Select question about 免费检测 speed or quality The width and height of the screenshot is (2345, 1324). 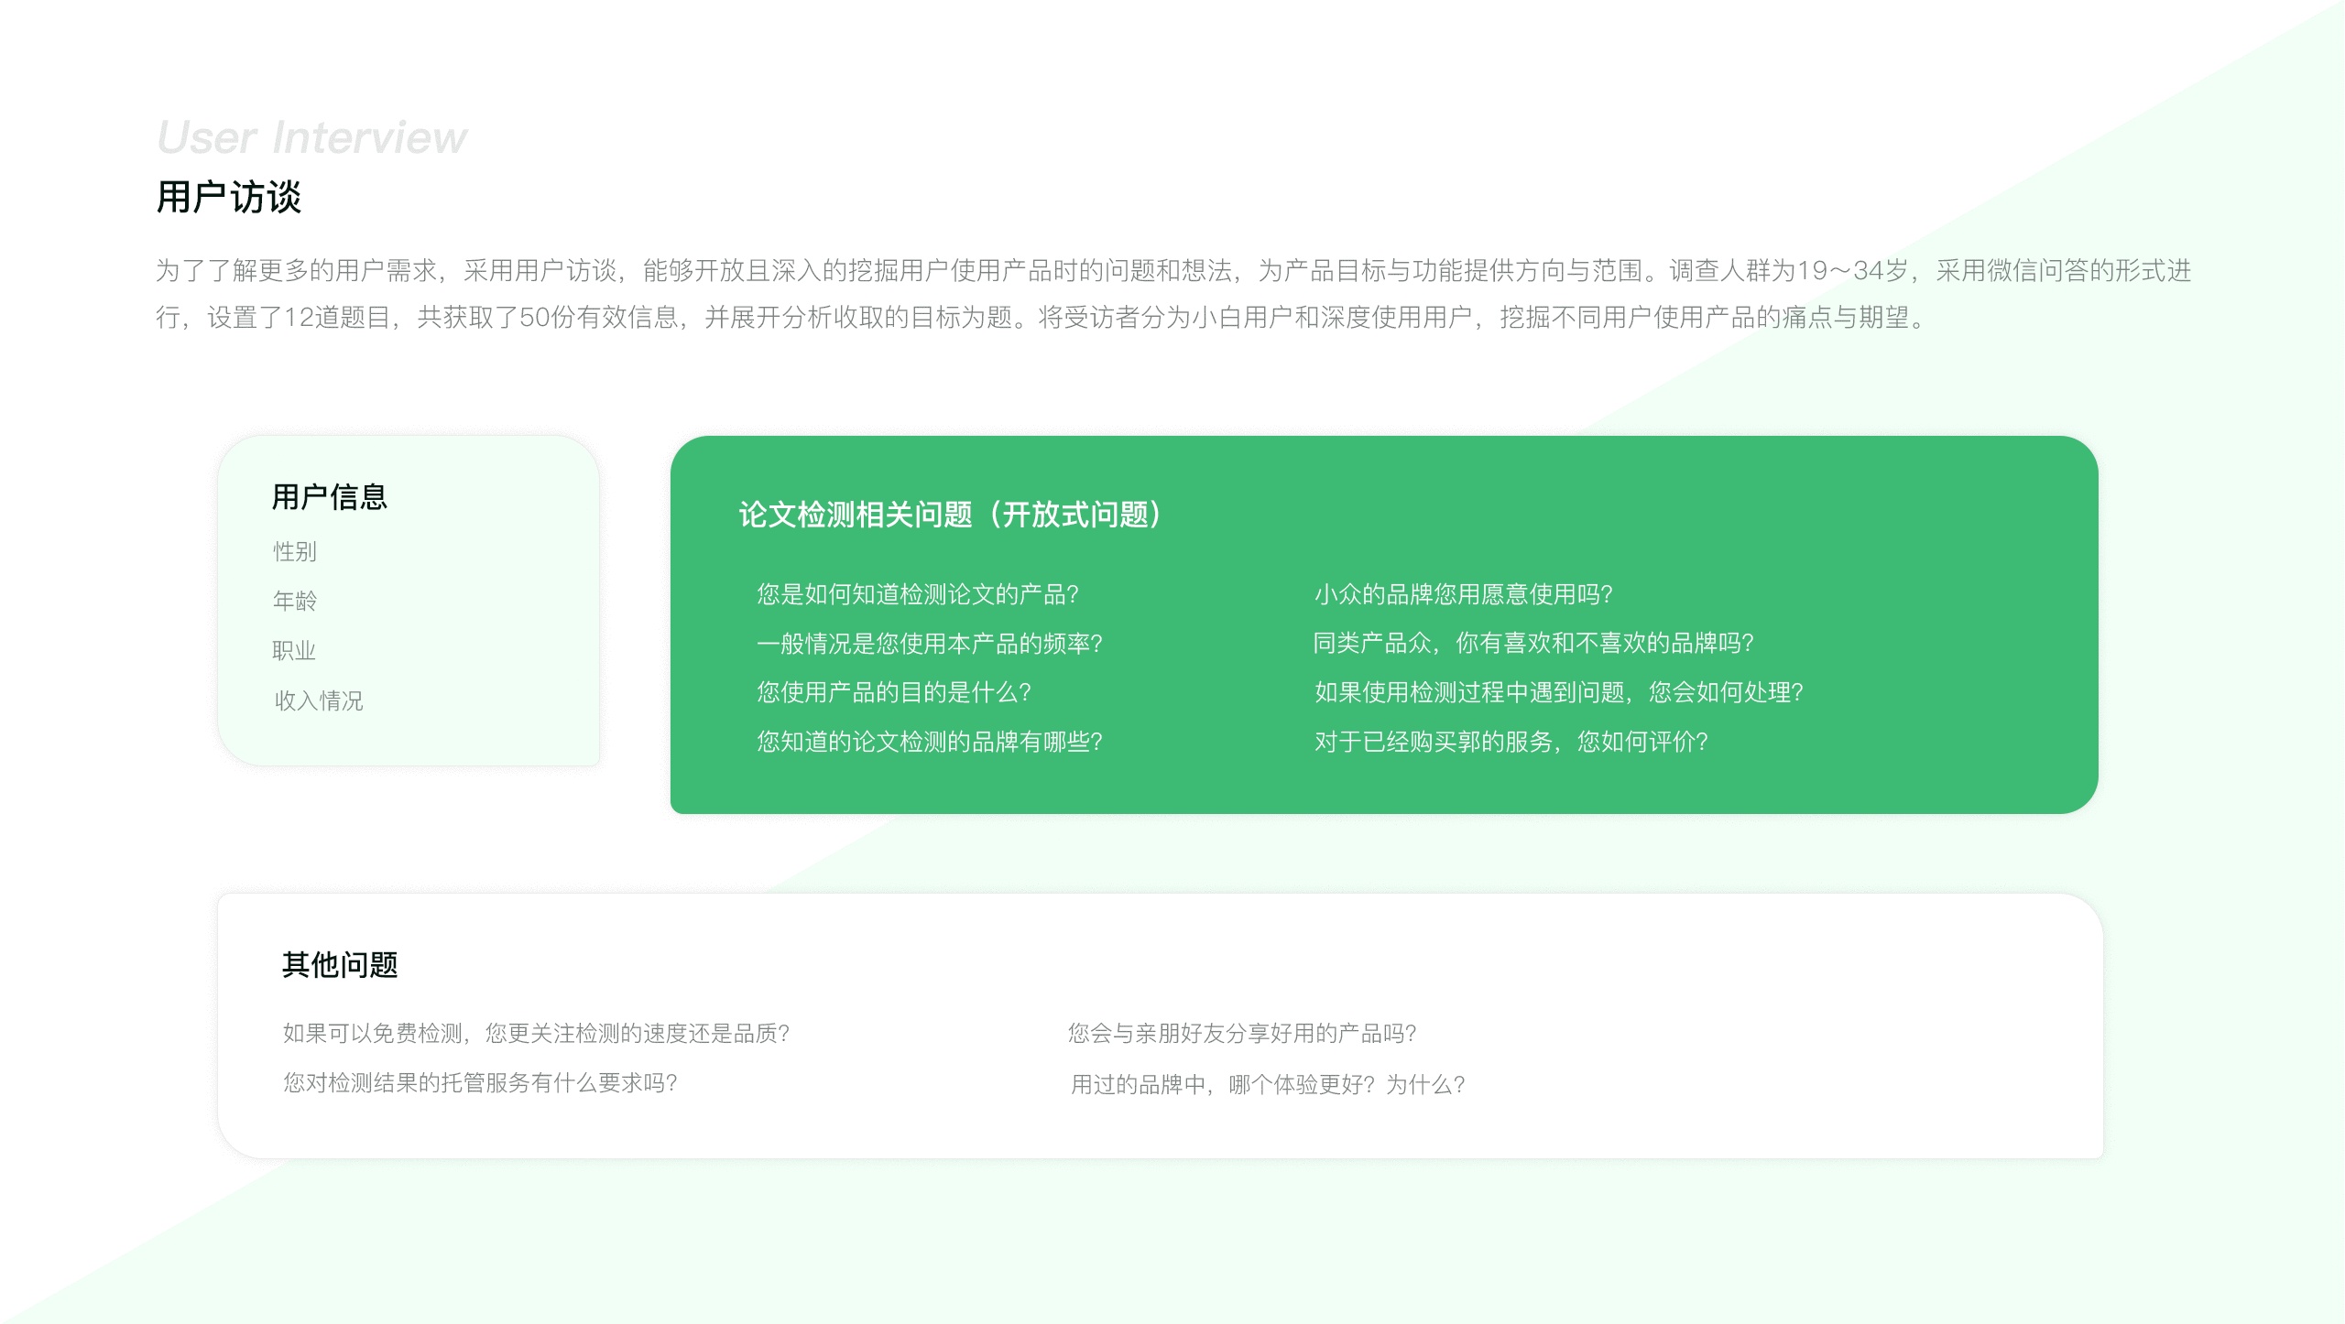(536, 1034)
